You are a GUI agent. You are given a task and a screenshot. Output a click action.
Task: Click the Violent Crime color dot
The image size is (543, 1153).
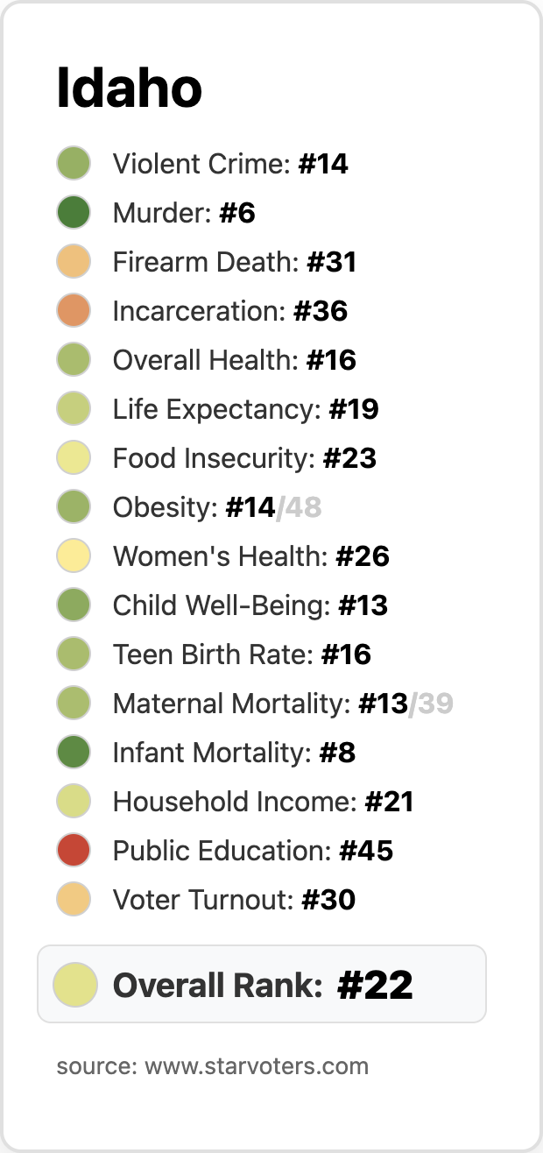[74, 164]
